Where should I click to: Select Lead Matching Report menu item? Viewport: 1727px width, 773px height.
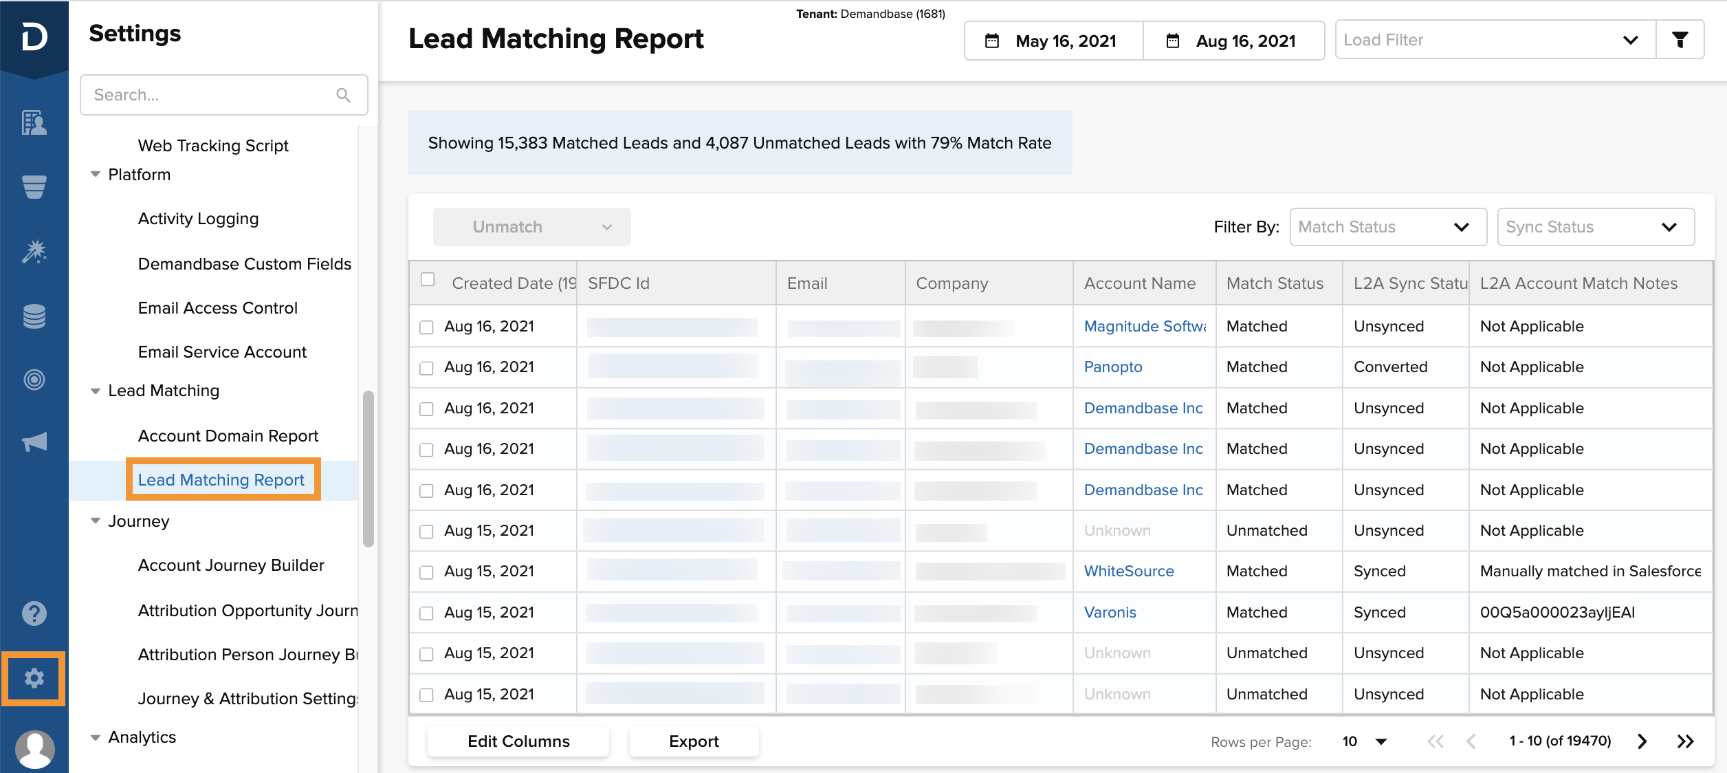tap(221, 480)
